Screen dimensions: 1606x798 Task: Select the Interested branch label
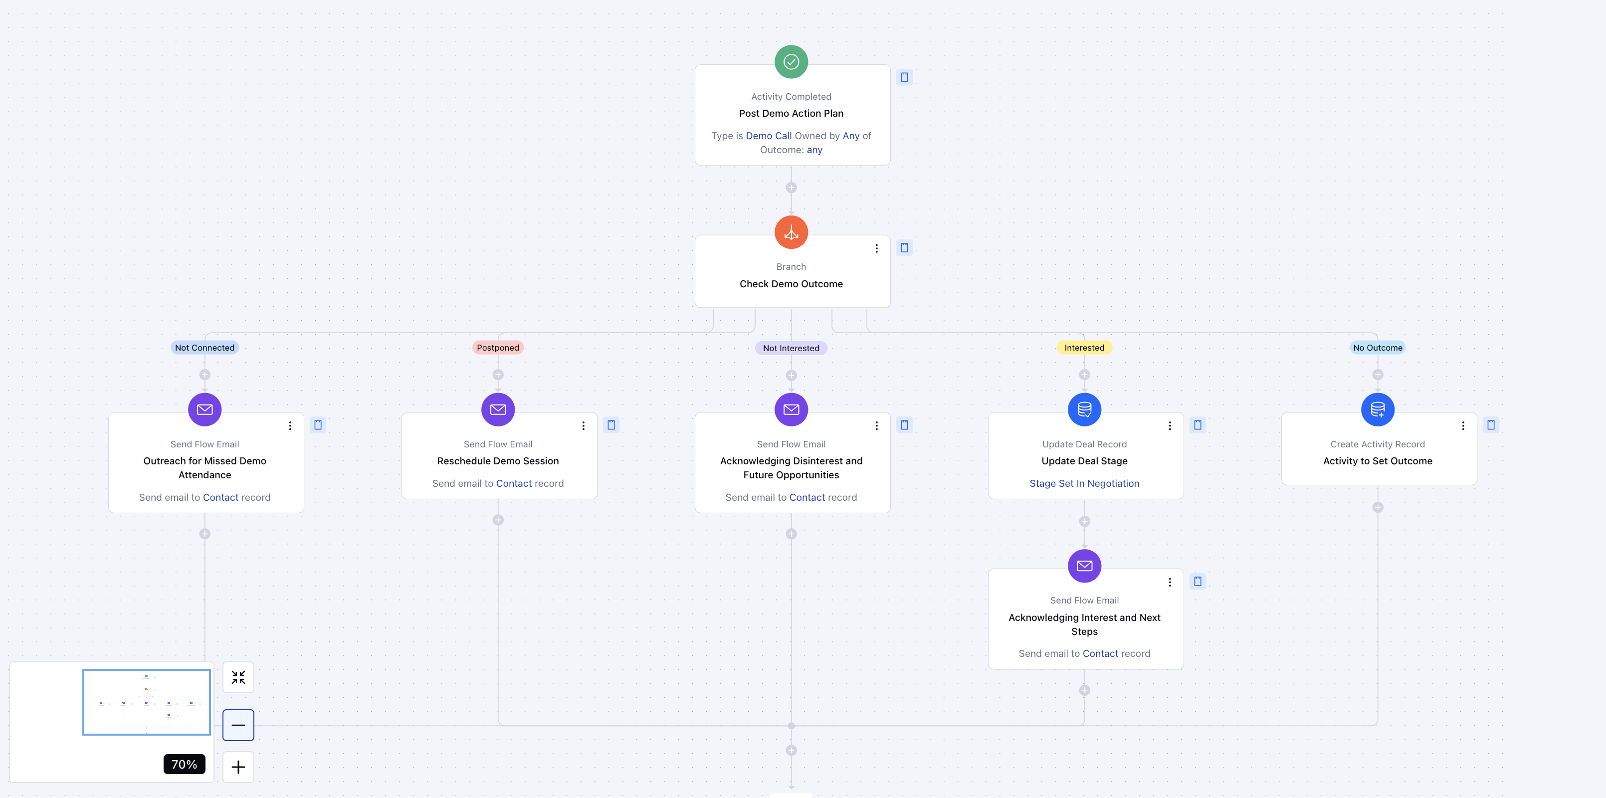pyautogui.click(x=1084, y=348)
